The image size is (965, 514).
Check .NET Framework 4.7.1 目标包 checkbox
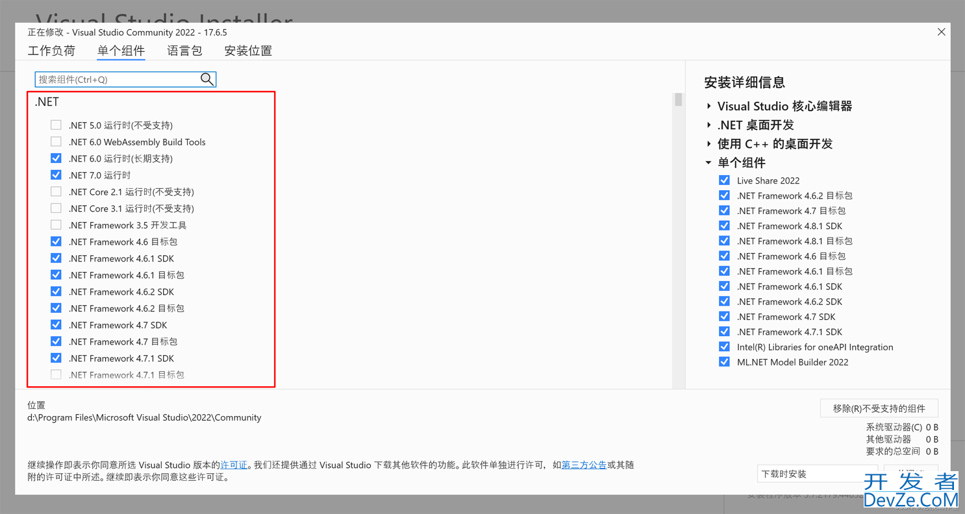56,374
